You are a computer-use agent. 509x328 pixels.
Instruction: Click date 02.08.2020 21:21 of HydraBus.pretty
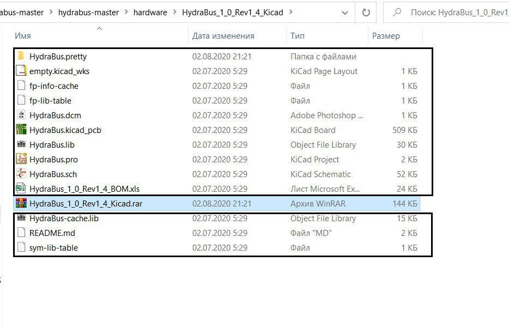(x=222, y=57)
